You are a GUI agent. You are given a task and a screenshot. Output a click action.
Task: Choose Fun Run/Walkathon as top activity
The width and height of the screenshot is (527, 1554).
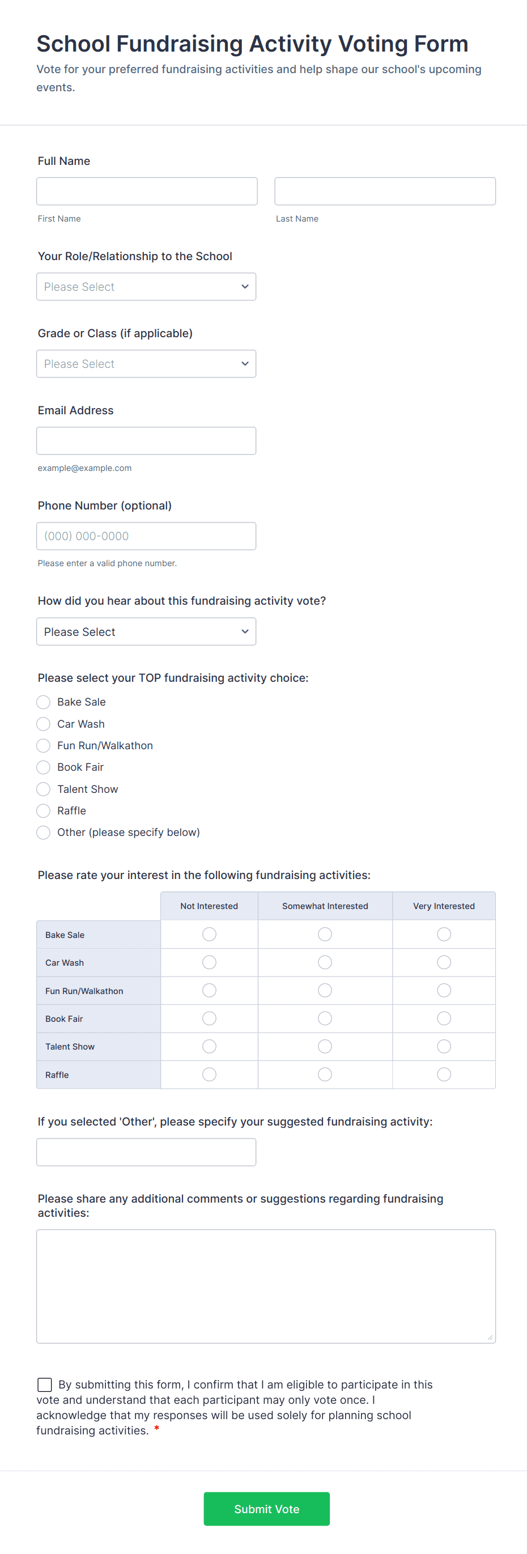click(x=43, y=745)
